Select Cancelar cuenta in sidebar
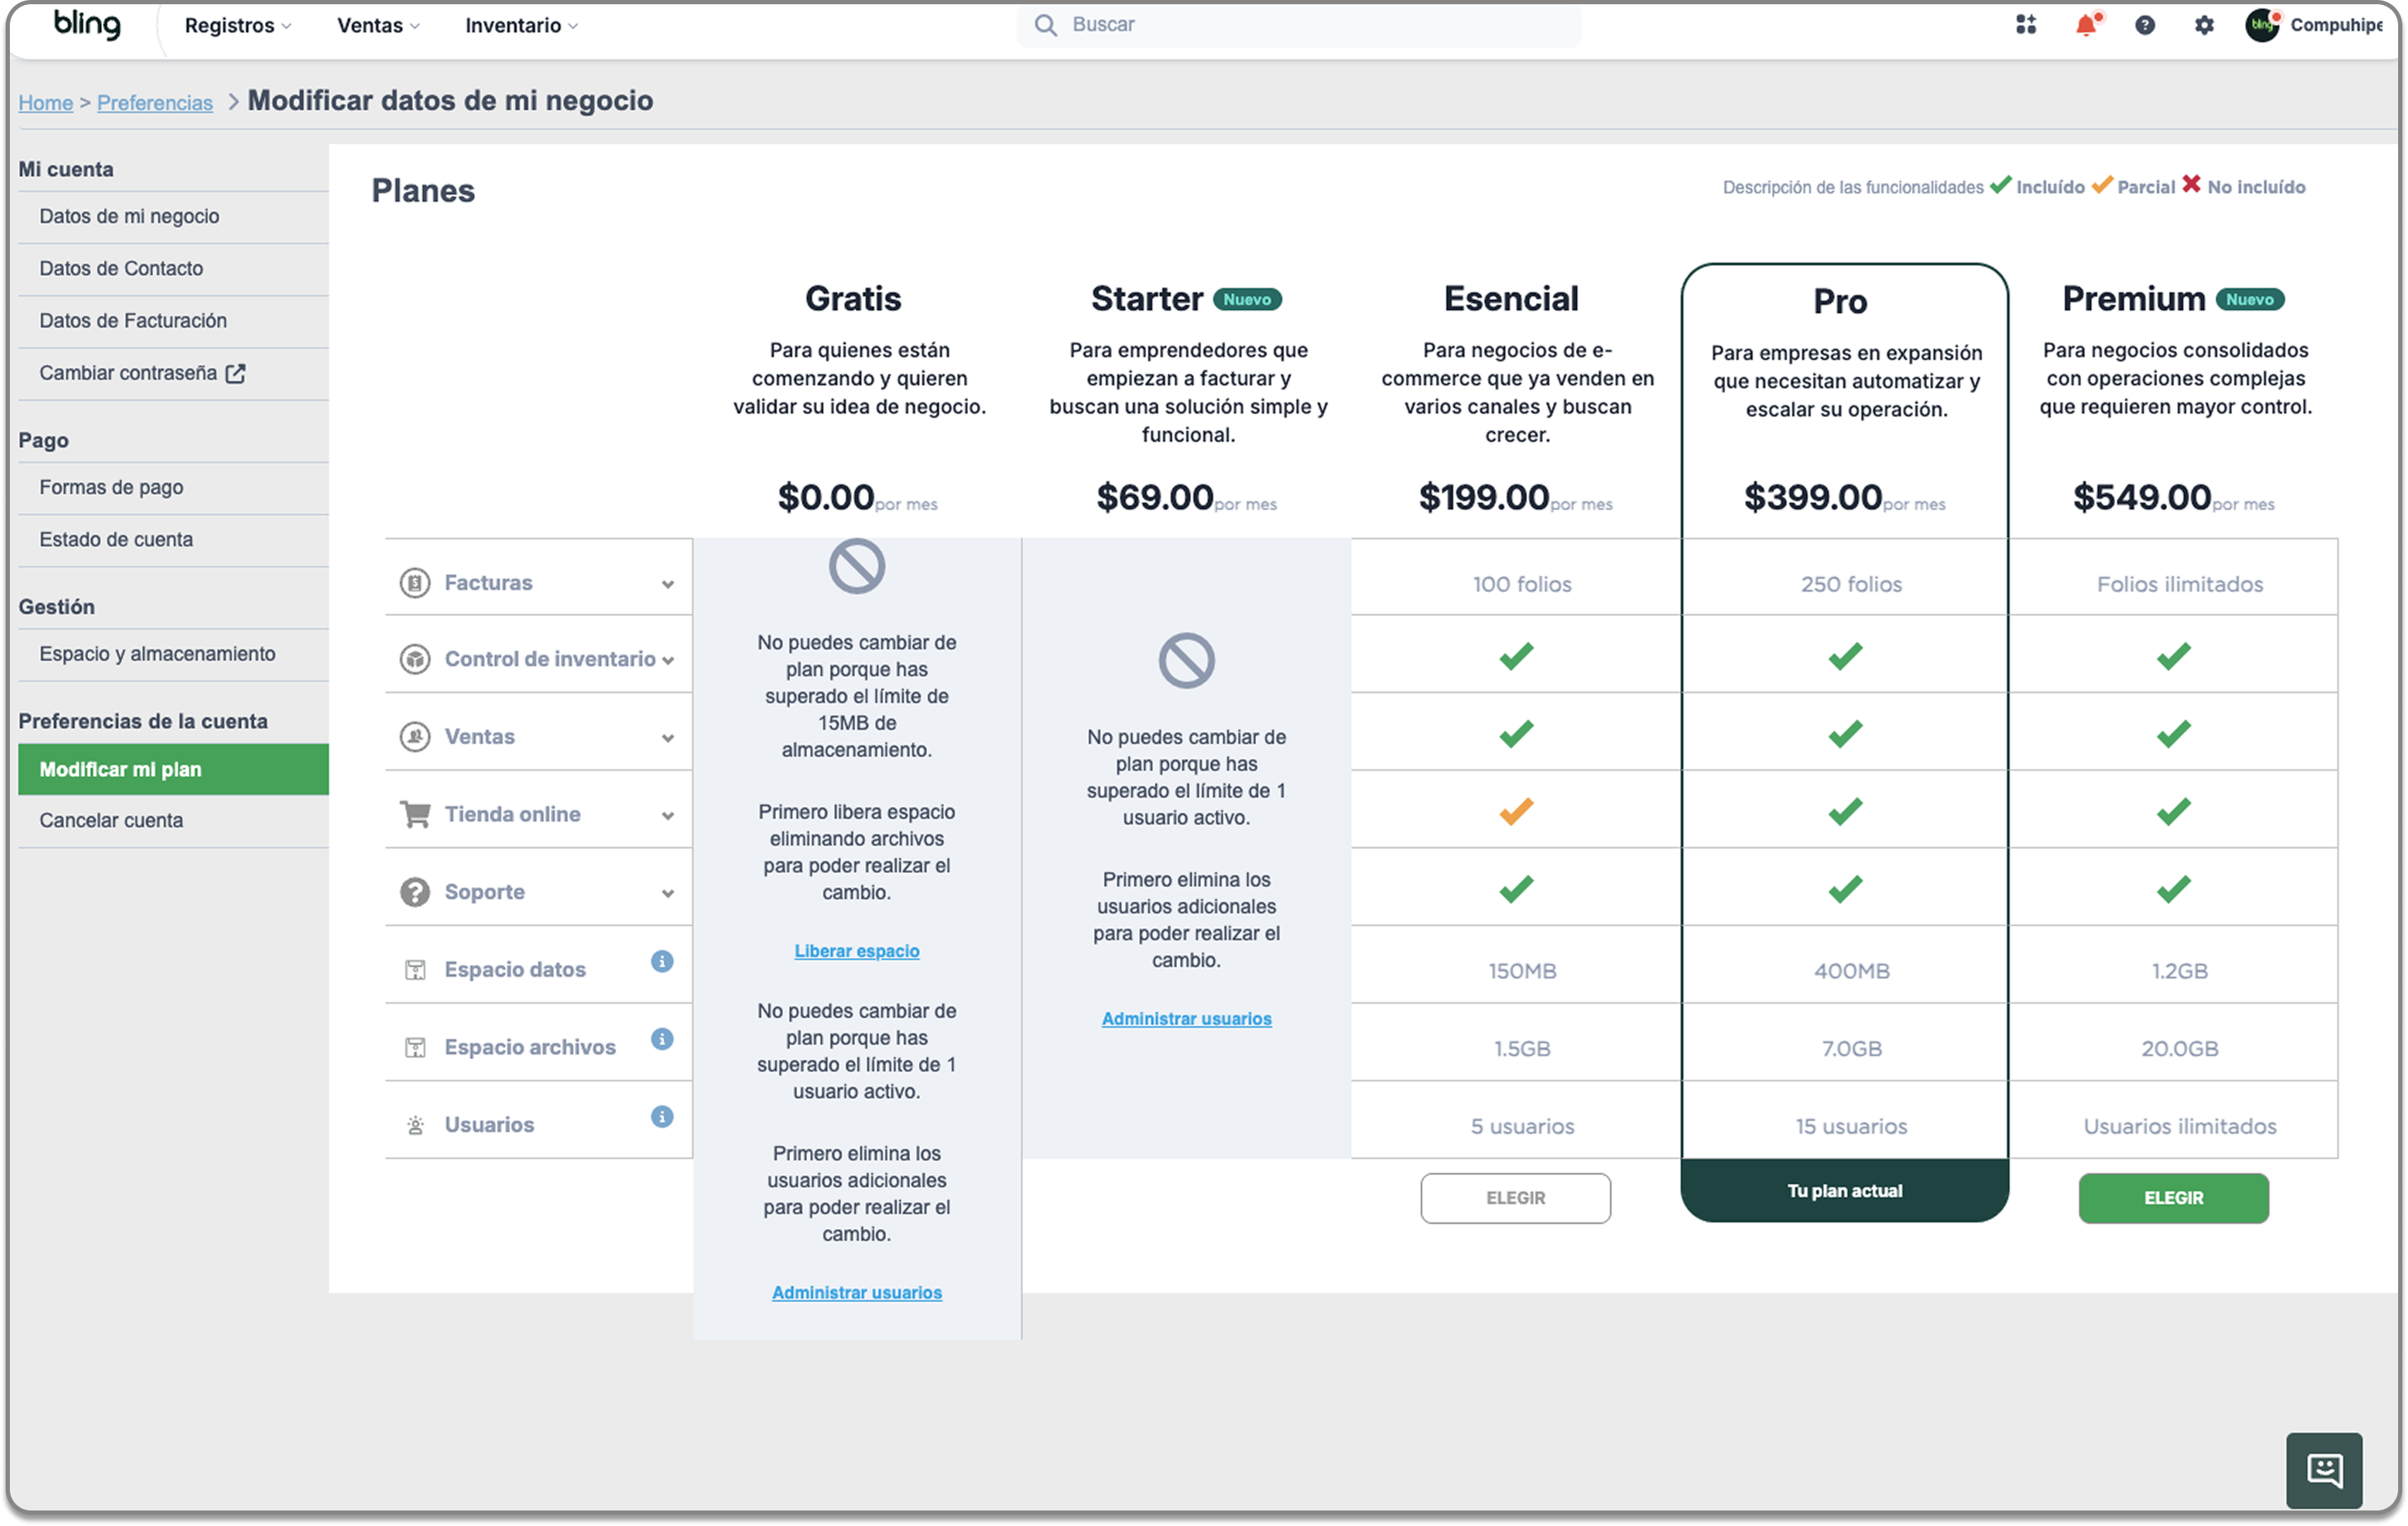Image resolution: width=2408 pixels, height=1526 pixels. point(173,820)
